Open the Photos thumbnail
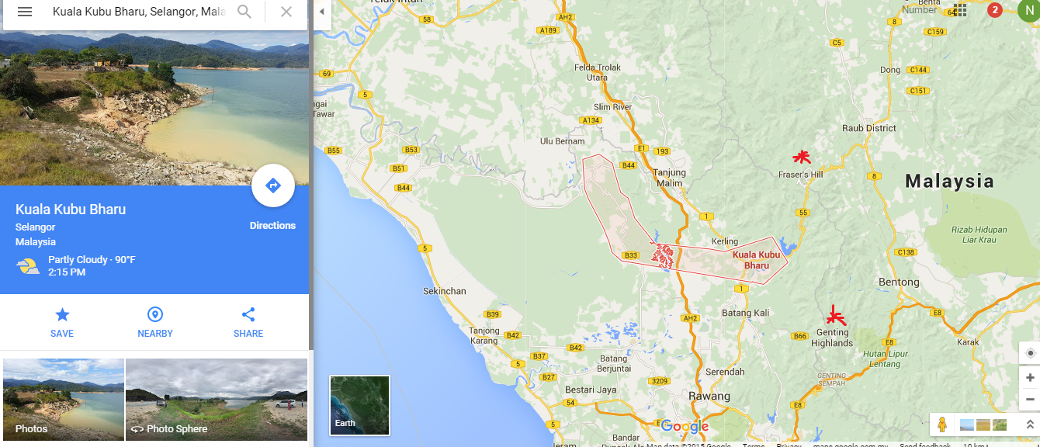Viewport: 1040px width, 447px height. click(x=62, y=400)
